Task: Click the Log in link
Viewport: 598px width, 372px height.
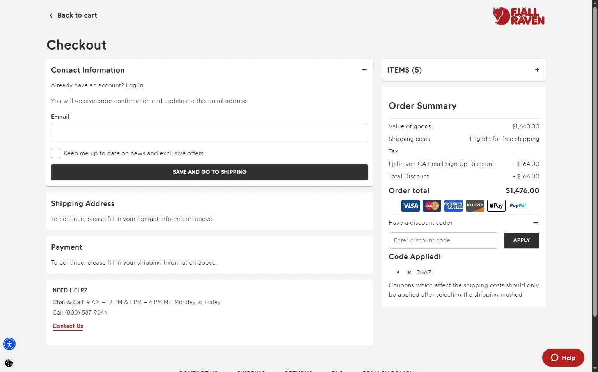Action: pos(134,85)
